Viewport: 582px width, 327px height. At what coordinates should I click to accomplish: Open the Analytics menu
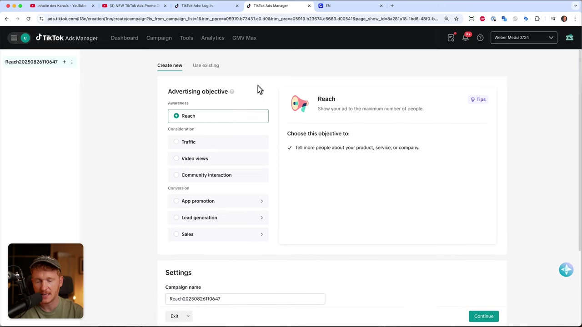(x=213, y=38)
